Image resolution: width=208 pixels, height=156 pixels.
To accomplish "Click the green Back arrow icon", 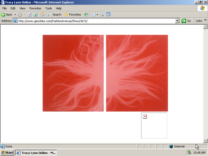I will [3, 15].
